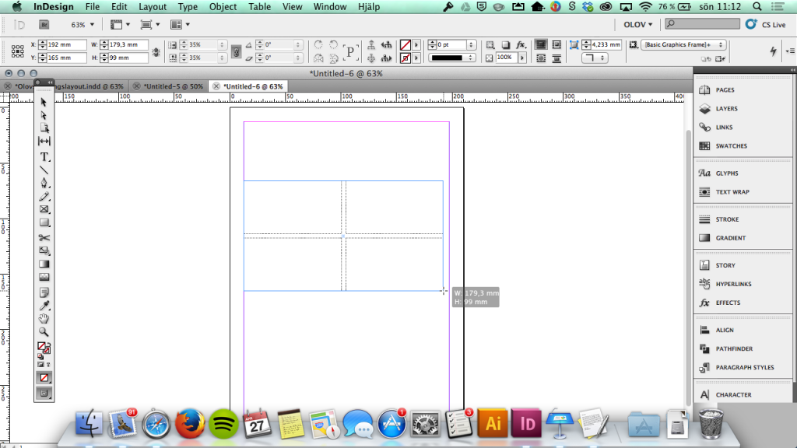Toggle Jump object text wrap
Image resolution: width=797 pixels, height=448 pixels.
point(556,58)
